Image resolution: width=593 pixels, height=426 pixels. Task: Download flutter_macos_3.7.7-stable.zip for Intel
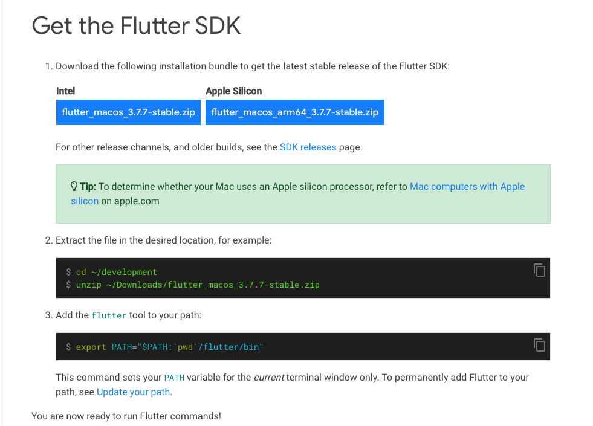(x=128, y=112)
